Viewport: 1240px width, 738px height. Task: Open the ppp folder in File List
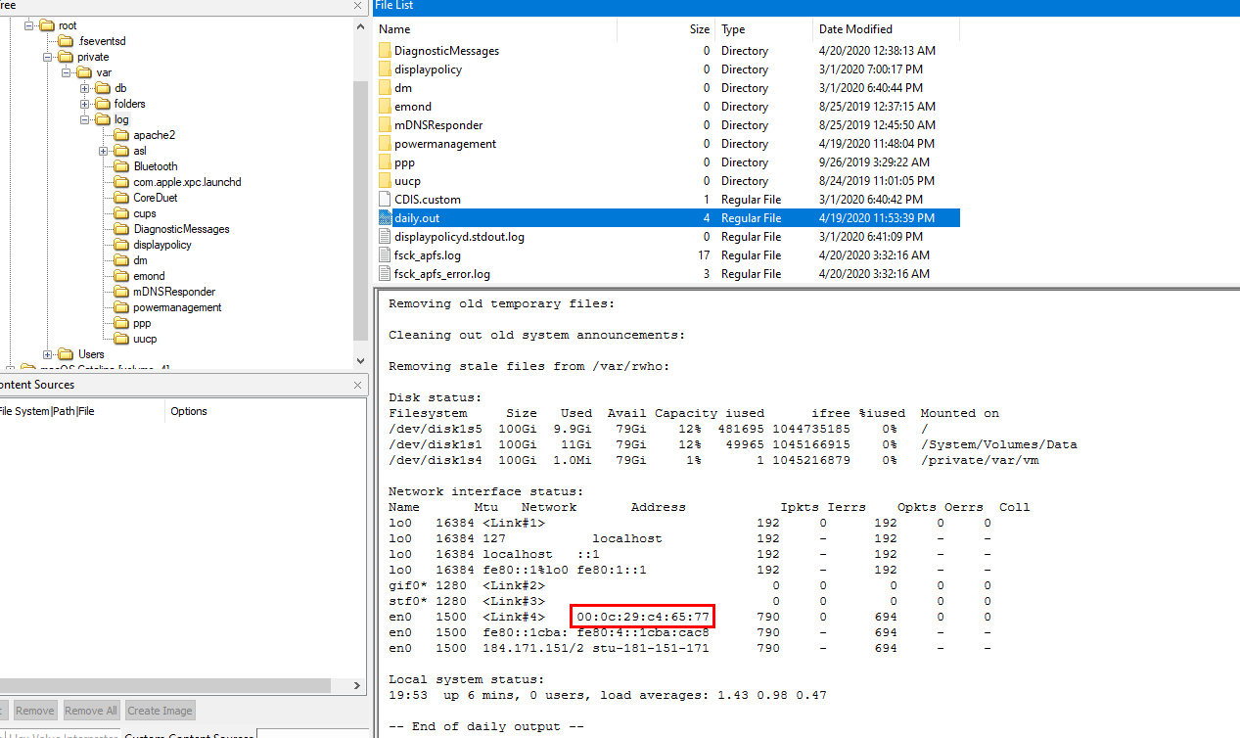click(x=404, y=162)
